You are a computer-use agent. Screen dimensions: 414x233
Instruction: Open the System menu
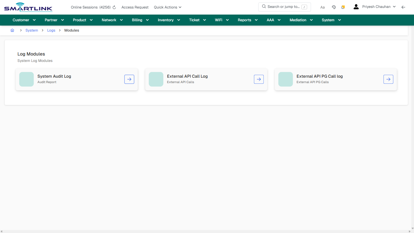331,20
